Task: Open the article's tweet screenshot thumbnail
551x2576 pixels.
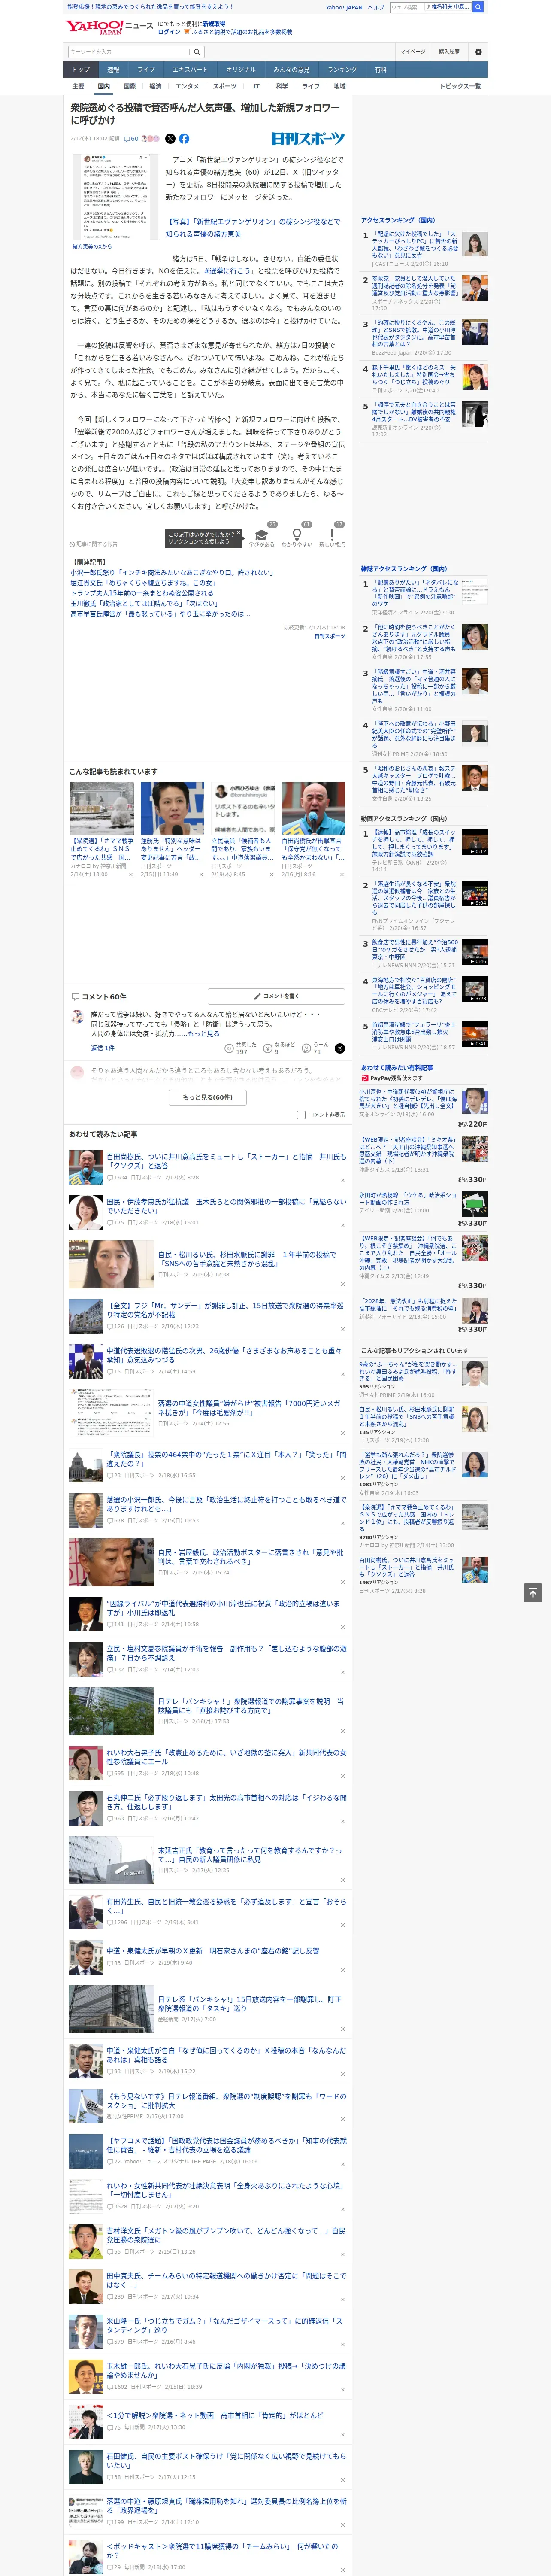Action: (x=115, y=197)
